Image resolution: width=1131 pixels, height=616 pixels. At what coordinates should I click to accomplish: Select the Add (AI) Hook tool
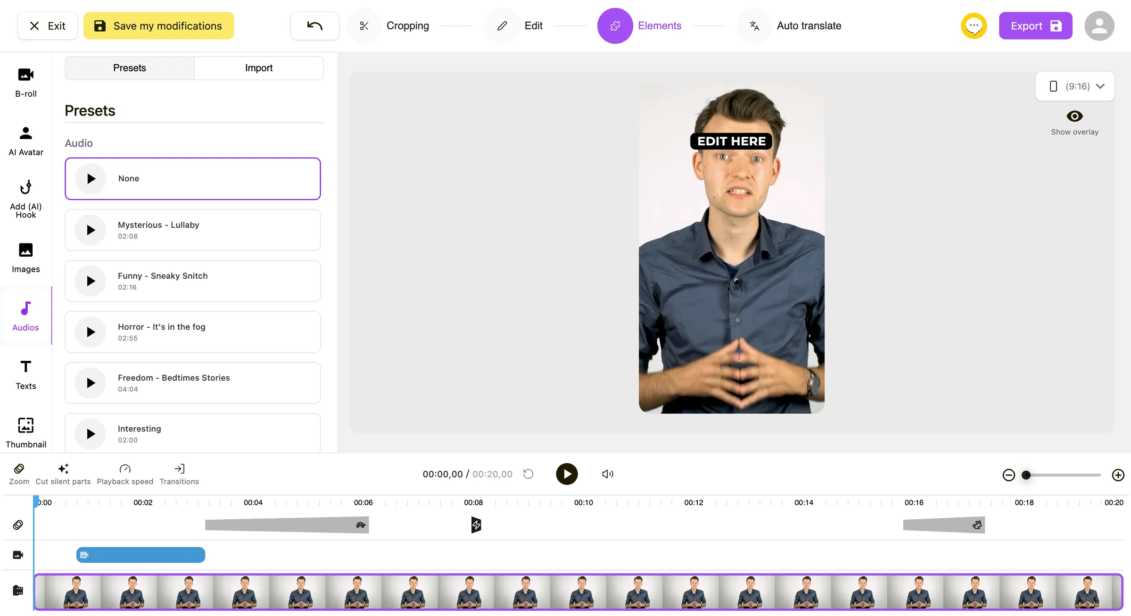click(26, 199)
